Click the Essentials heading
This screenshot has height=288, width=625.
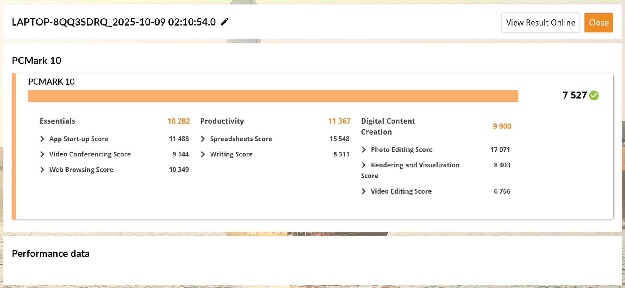click(x=57, y=121)
